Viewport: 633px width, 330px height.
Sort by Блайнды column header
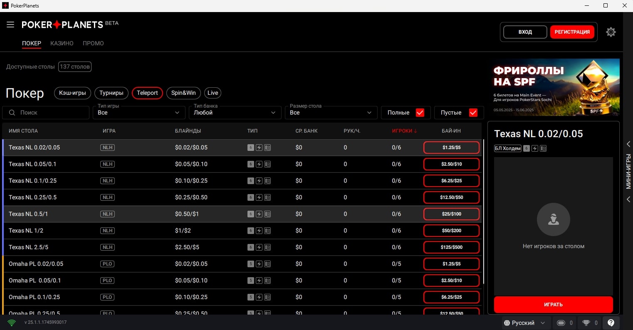pyautogui.click(x=188, y=131)
